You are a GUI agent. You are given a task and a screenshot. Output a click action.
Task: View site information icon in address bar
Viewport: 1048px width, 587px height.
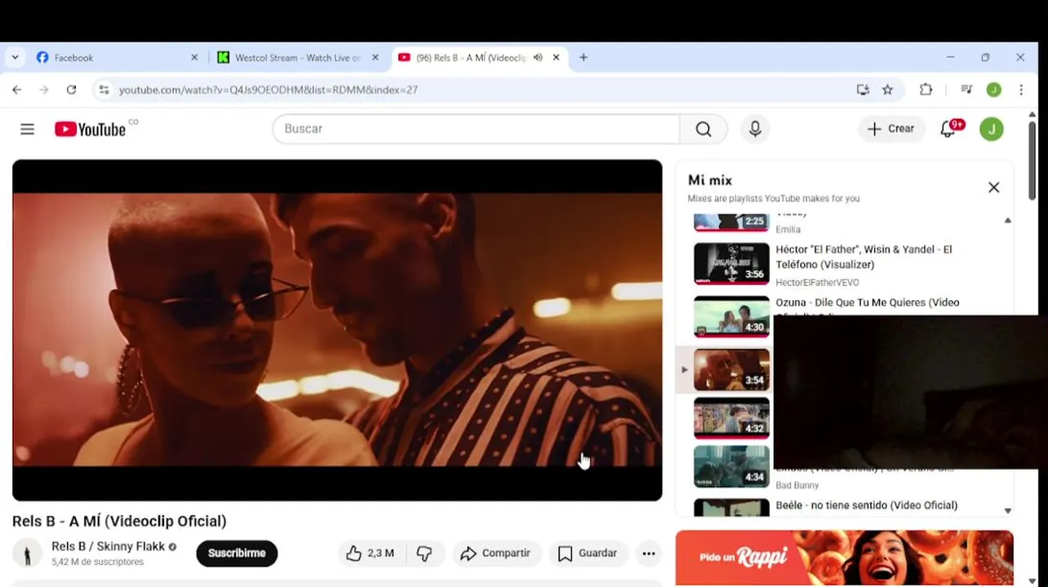point(104,90)
